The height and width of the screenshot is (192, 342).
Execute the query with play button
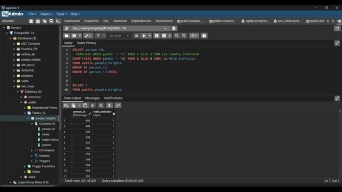point(144,36)
